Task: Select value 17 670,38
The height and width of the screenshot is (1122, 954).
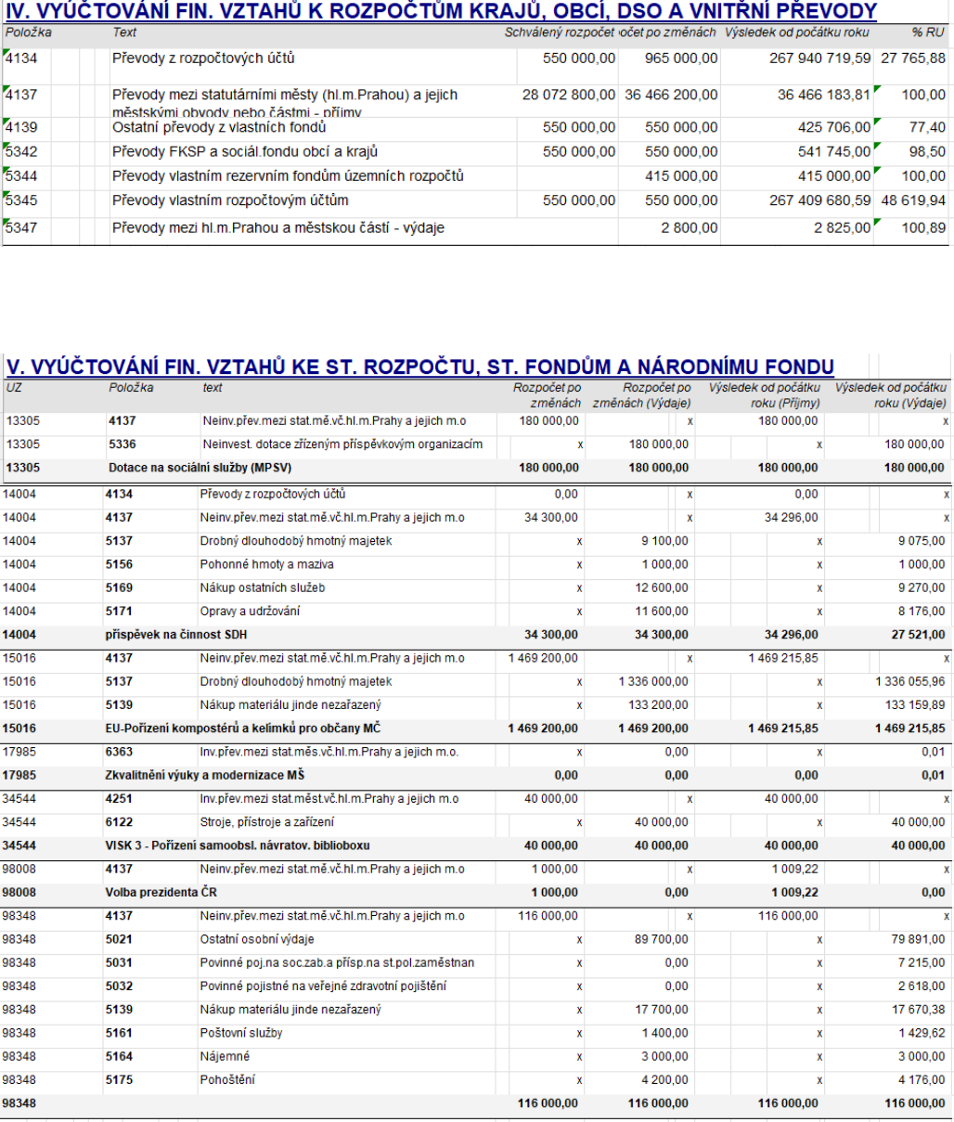Action: point(918,1010)
